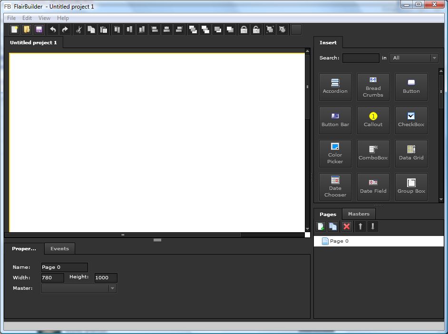Select Page 0 in pages list
Viewport: 448px width, 334px height.
[379, 241]
